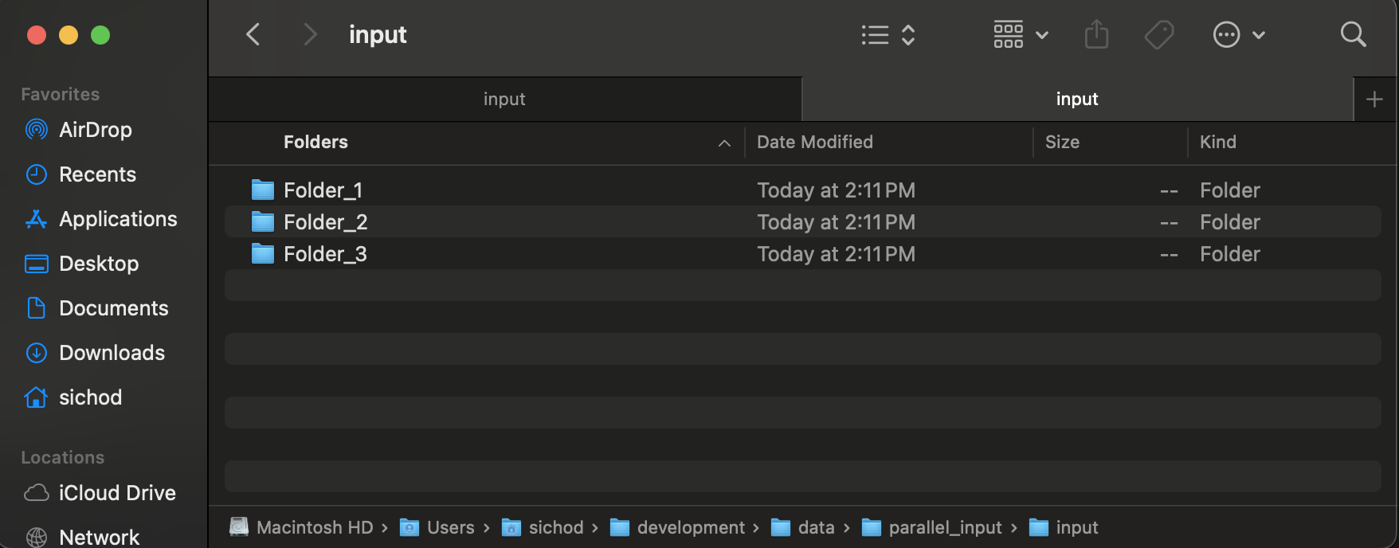This screenshot has height=548, width=1399.
Task: Toggle sort direction arrow on Folders column
Action: [x=724, y=143]
